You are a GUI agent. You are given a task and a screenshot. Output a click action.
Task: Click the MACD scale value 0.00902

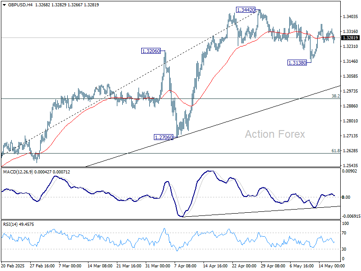(x=349, y=171)
